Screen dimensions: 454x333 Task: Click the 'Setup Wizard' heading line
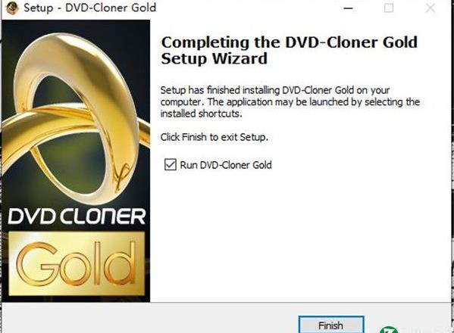[x=214, y=59]
